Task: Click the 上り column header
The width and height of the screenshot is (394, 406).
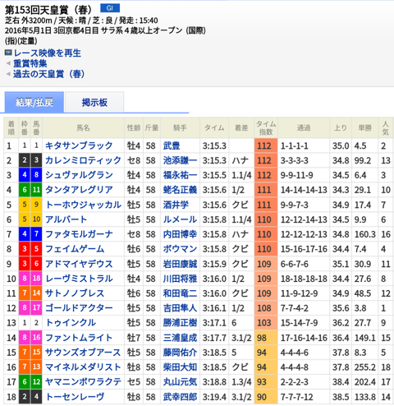Action: click(x=341, y=127)
